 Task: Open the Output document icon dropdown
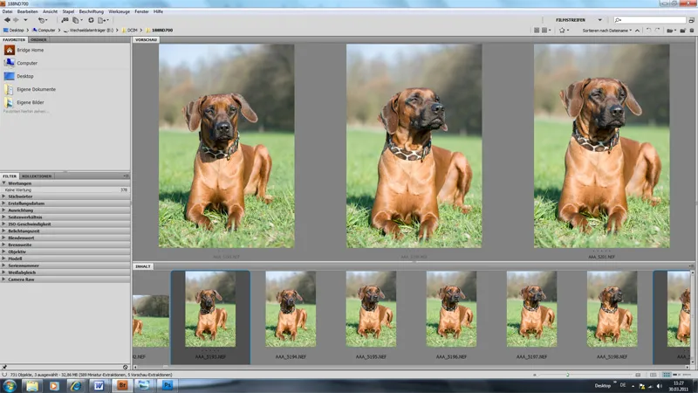point(103,20)
